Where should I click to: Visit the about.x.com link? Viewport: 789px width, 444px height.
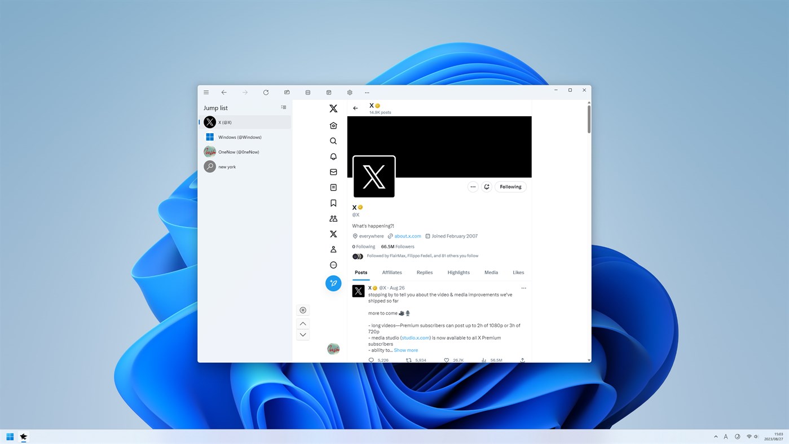coord(407,236)
